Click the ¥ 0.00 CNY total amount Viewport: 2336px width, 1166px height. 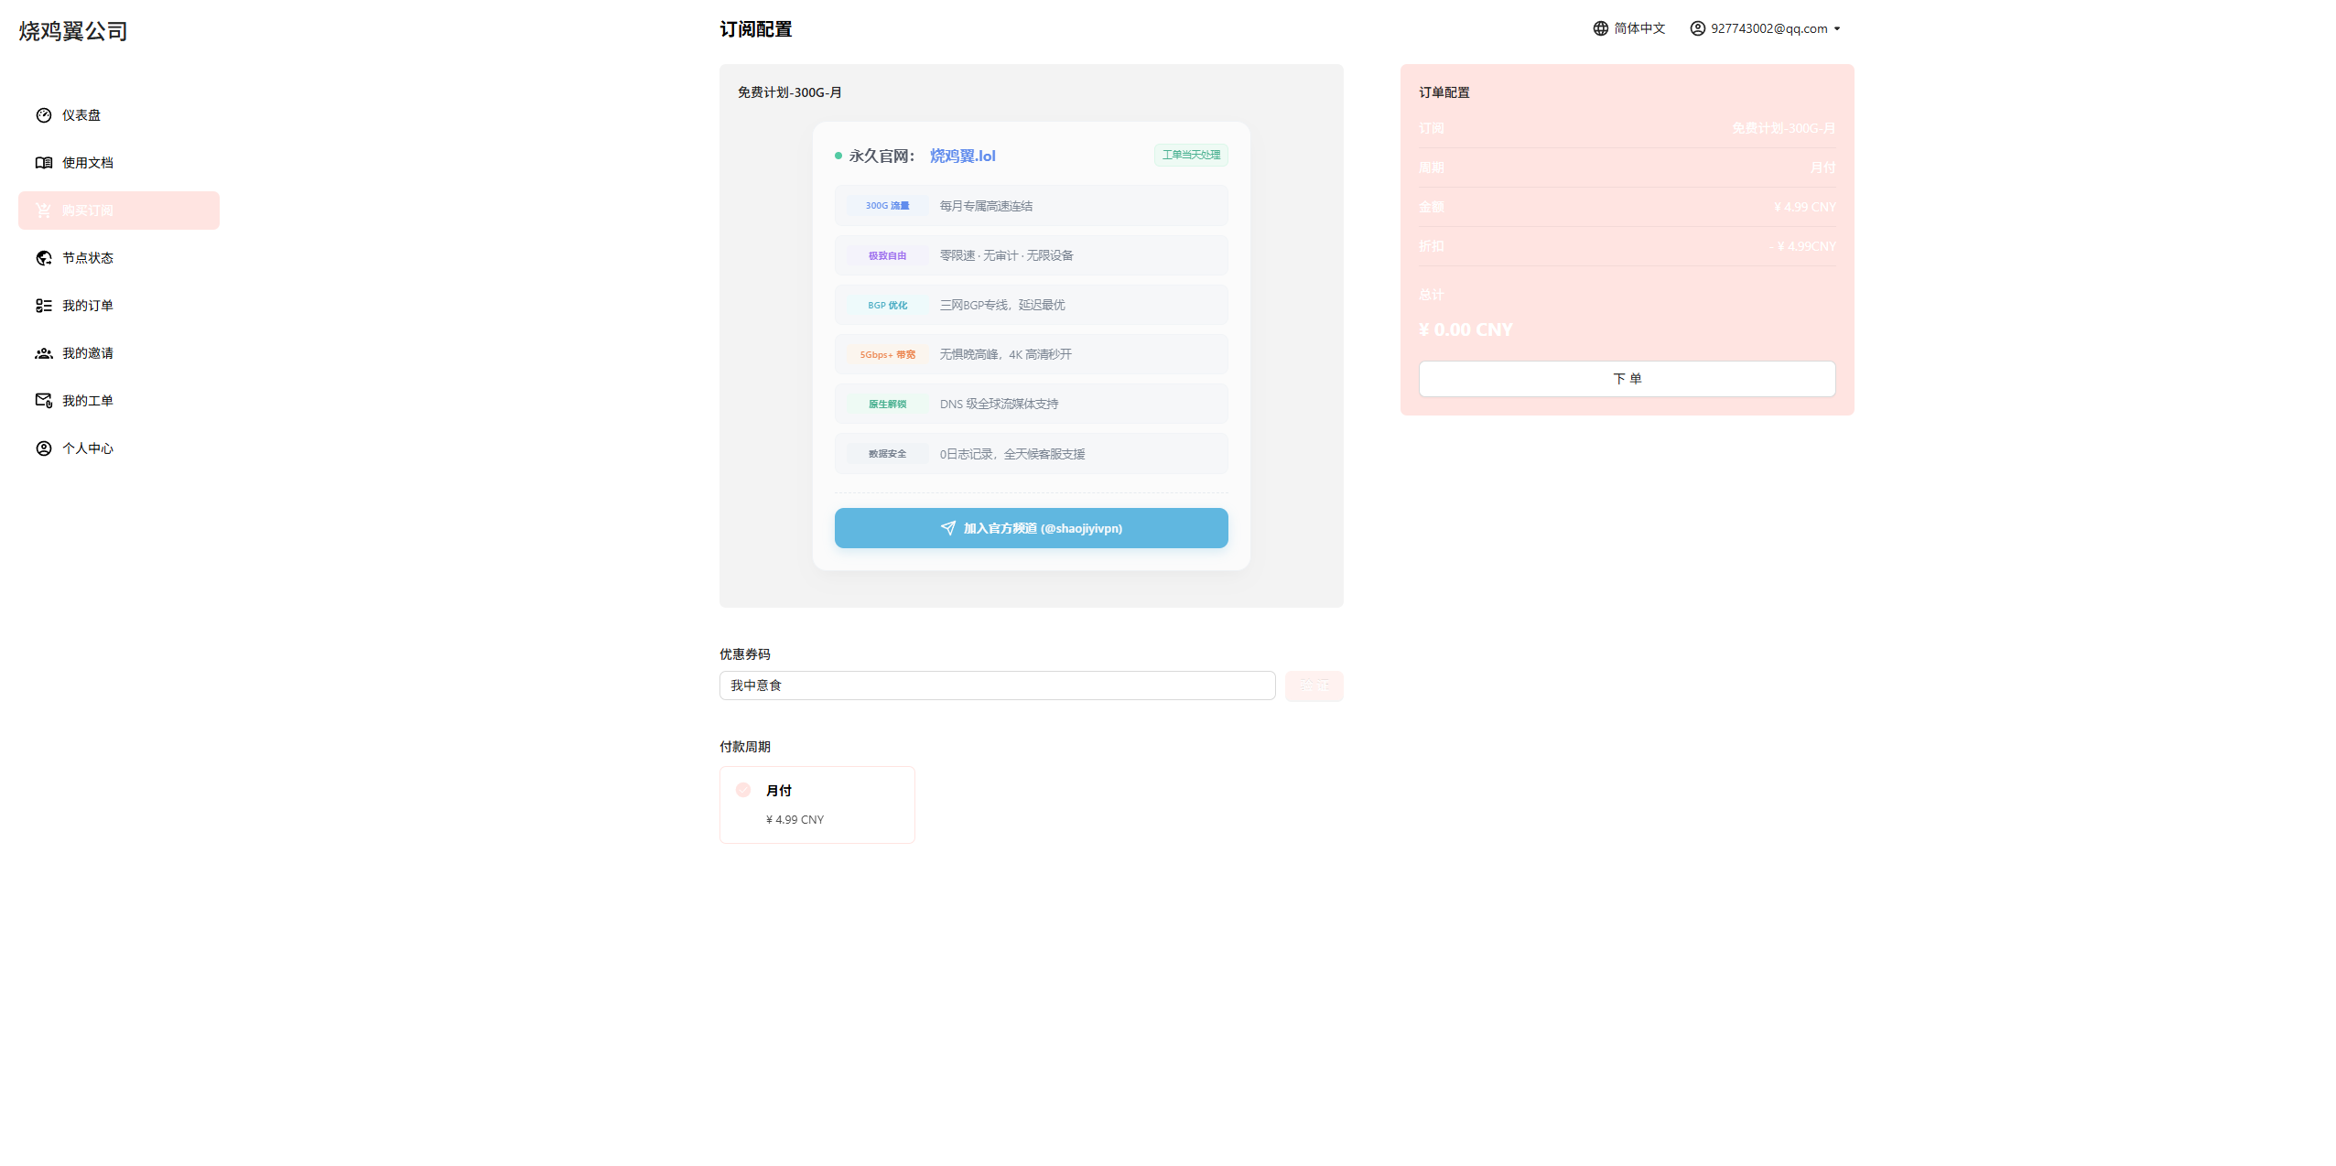tap(1465, 329)
